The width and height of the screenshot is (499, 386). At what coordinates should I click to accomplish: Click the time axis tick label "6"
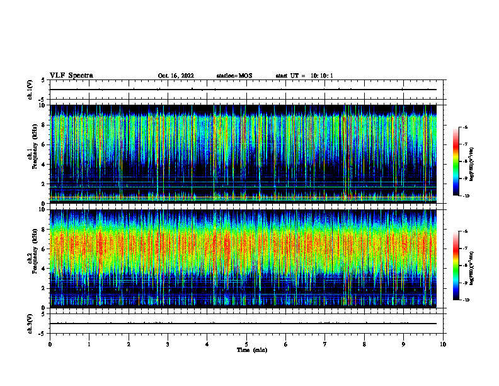click(286, 344)
